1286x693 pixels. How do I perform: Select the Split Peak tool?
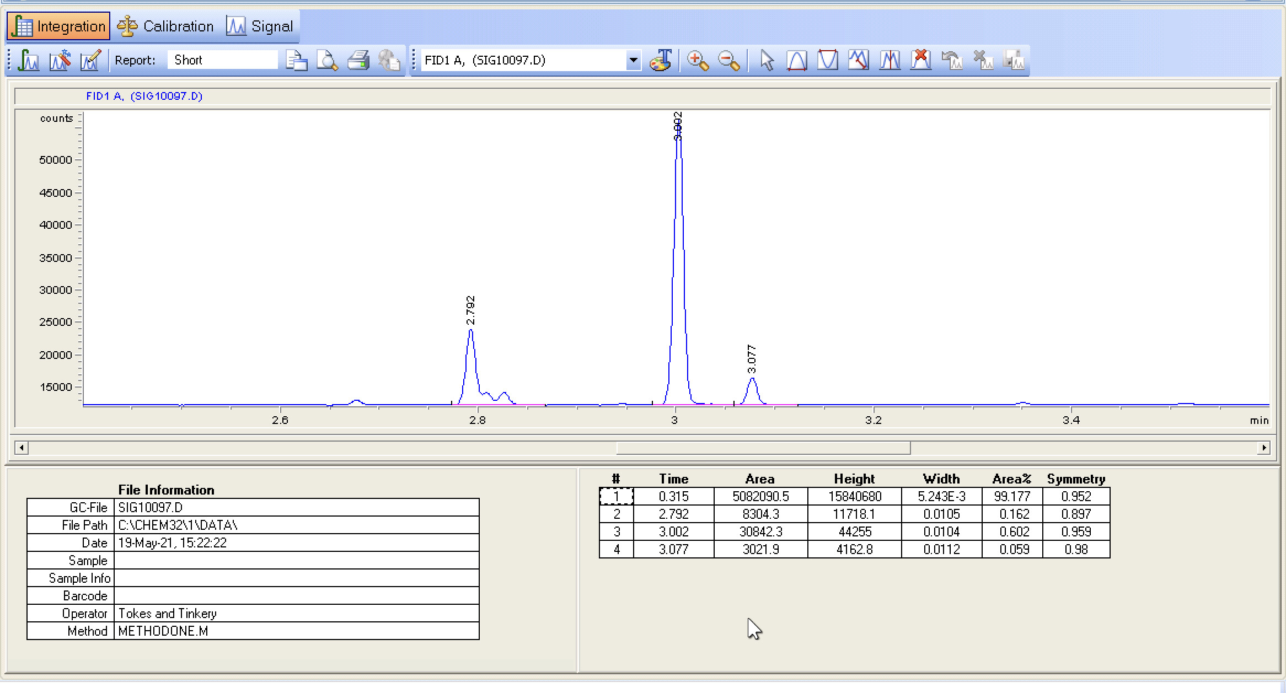[x=890, y=60]
